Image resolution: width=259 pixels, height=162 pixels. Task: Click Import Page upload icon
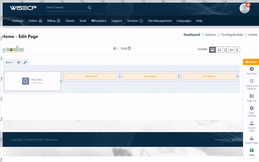[x=252, y=123]
